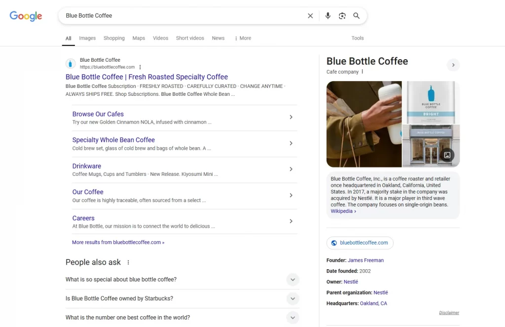Switch to the Shopping tab
This screenshot has width=505, height=327.
coord(114,38)
